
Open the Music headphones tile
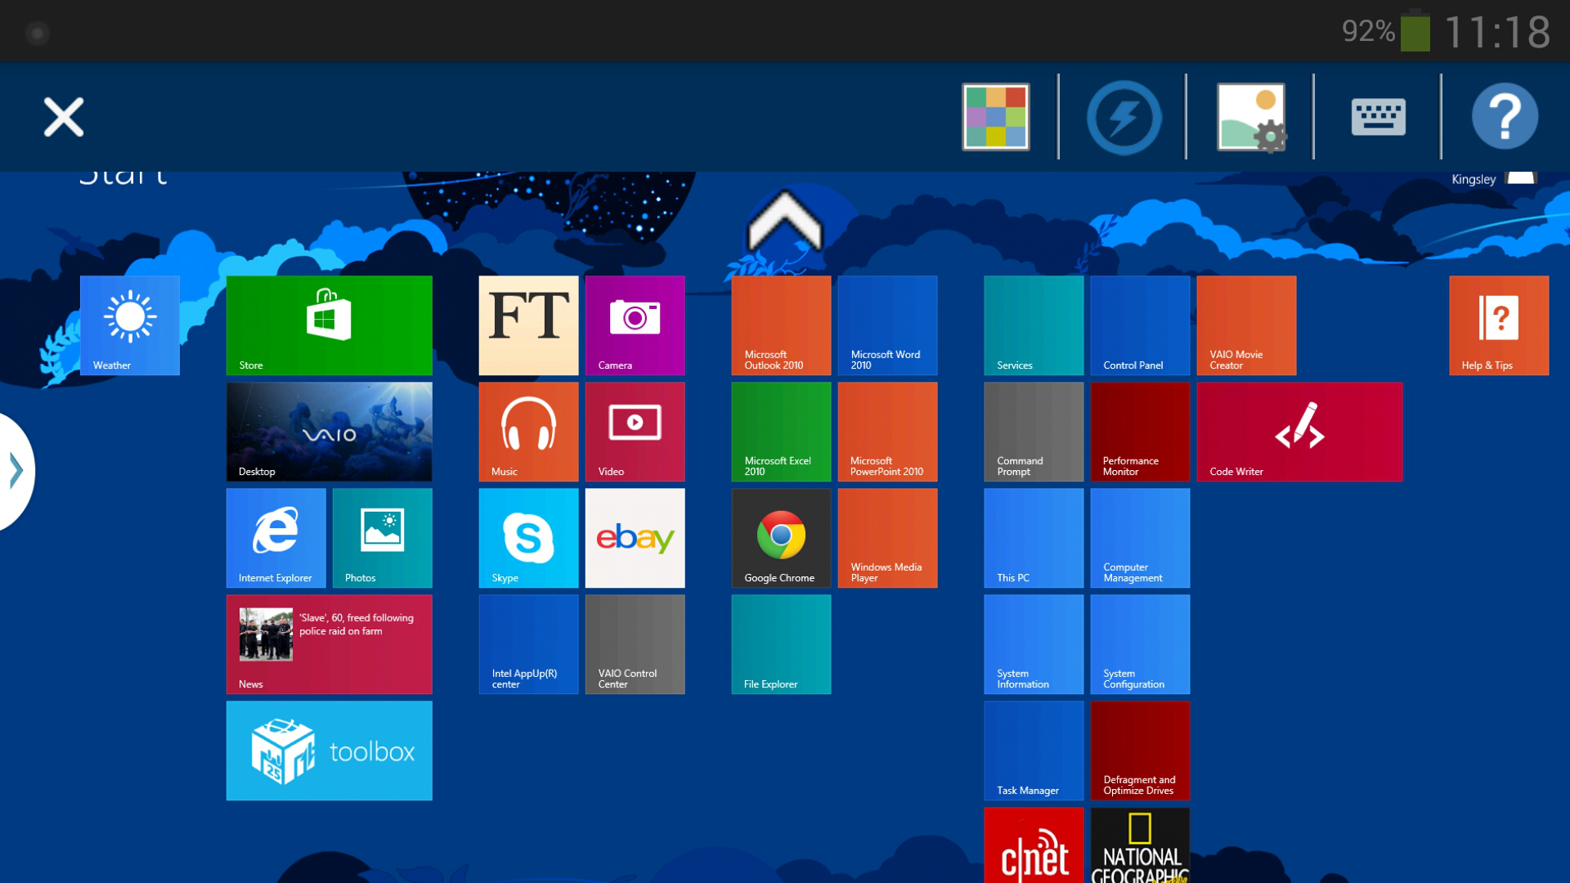click(x=528, y=432)
